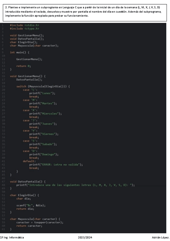Click the char Mayuscula(char caracter); prototype
Screen dimensions: 170x241
pos(34,46)
